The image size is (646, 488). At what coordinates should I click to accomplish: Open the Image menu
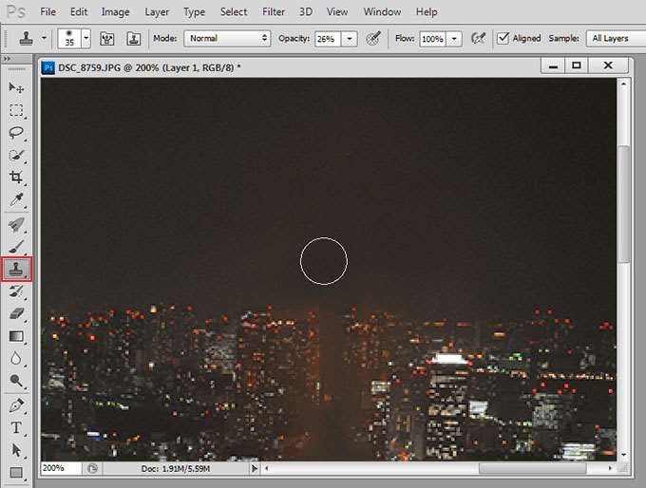[x=115, y=12]
